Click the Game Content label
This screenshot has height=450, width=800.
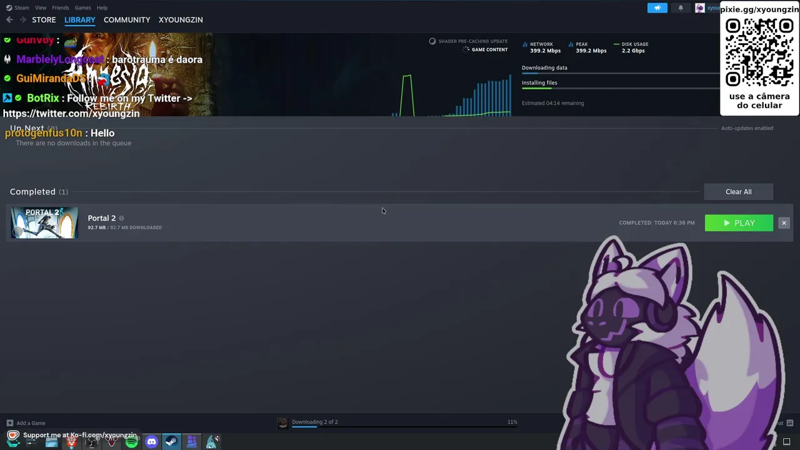click(x=489, y=49)
